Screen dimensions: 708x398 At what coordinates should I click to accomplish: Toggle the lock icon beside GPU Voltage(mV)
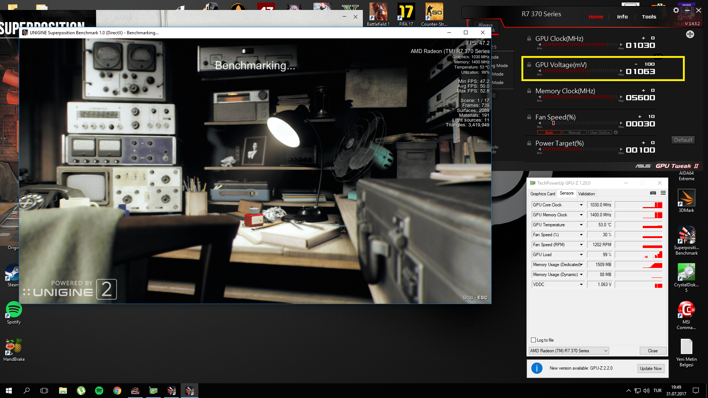(529, 65)
